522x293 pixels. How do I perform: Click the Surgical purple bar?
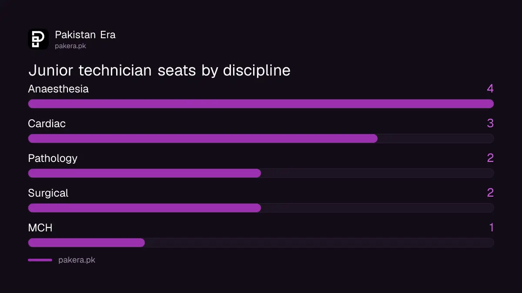(144, 208)
